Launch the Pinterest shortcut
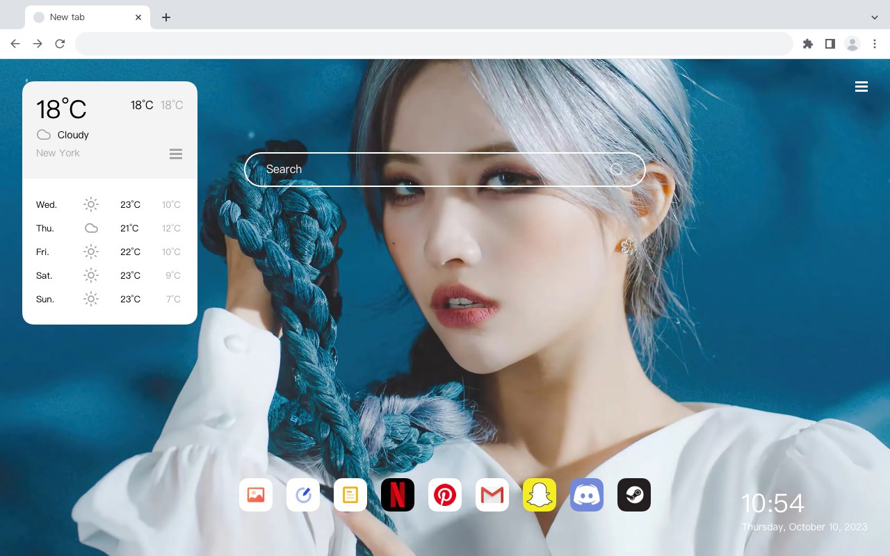890x556 pixels. click(x=445, y=495)
